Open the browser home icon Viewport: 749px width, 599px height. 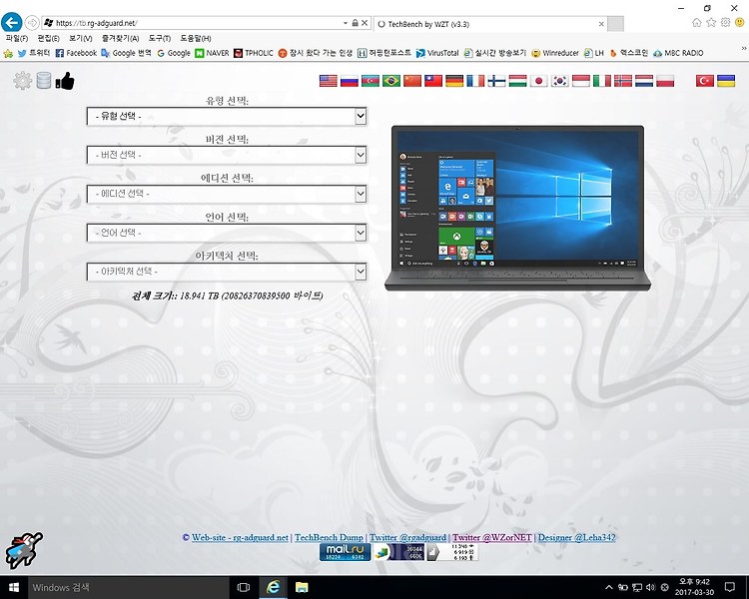click(x=696, y=22)
